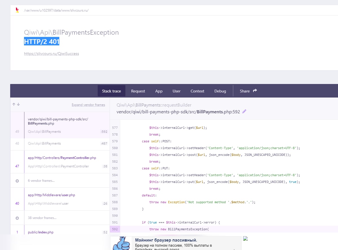Open the Debug tab
This screenshot has height=250, width=338.
(x=220, y=91)
